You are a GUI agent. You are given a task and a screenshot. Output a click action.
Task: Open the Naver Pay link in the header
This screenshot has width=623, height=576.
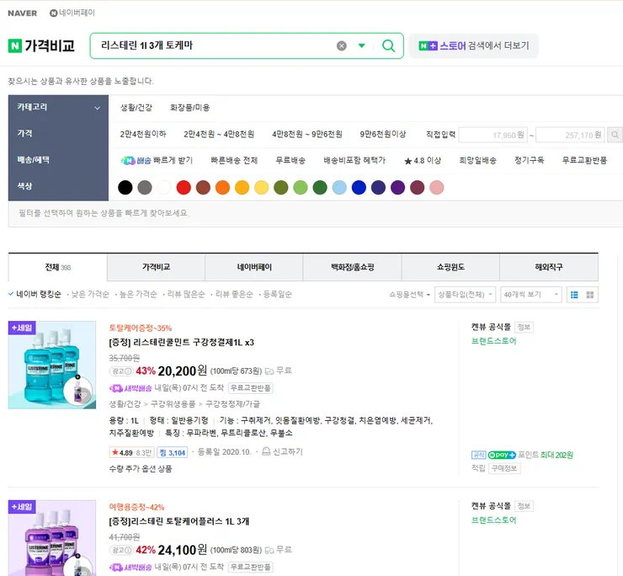click(x=72, y=13)
